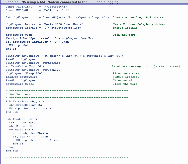Click the "ActiveXperts.Comport" string

[86, 17]
